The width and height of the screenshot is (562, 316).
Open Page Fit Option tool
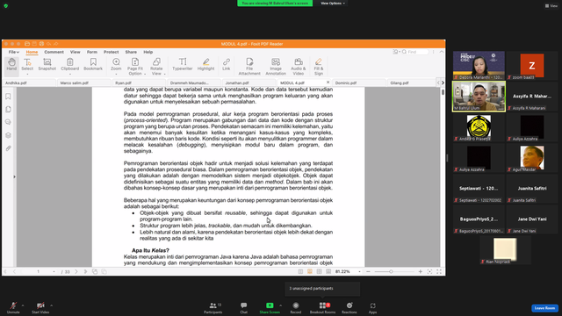(135, 67)
